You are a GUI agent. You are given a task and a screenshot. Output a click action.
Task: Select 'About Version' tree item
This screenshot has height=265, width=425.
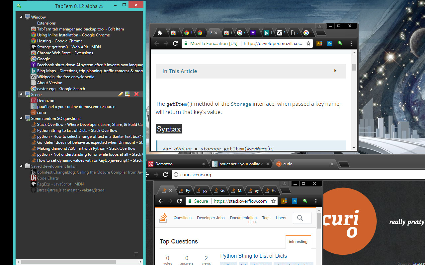[x=49, y=82]
